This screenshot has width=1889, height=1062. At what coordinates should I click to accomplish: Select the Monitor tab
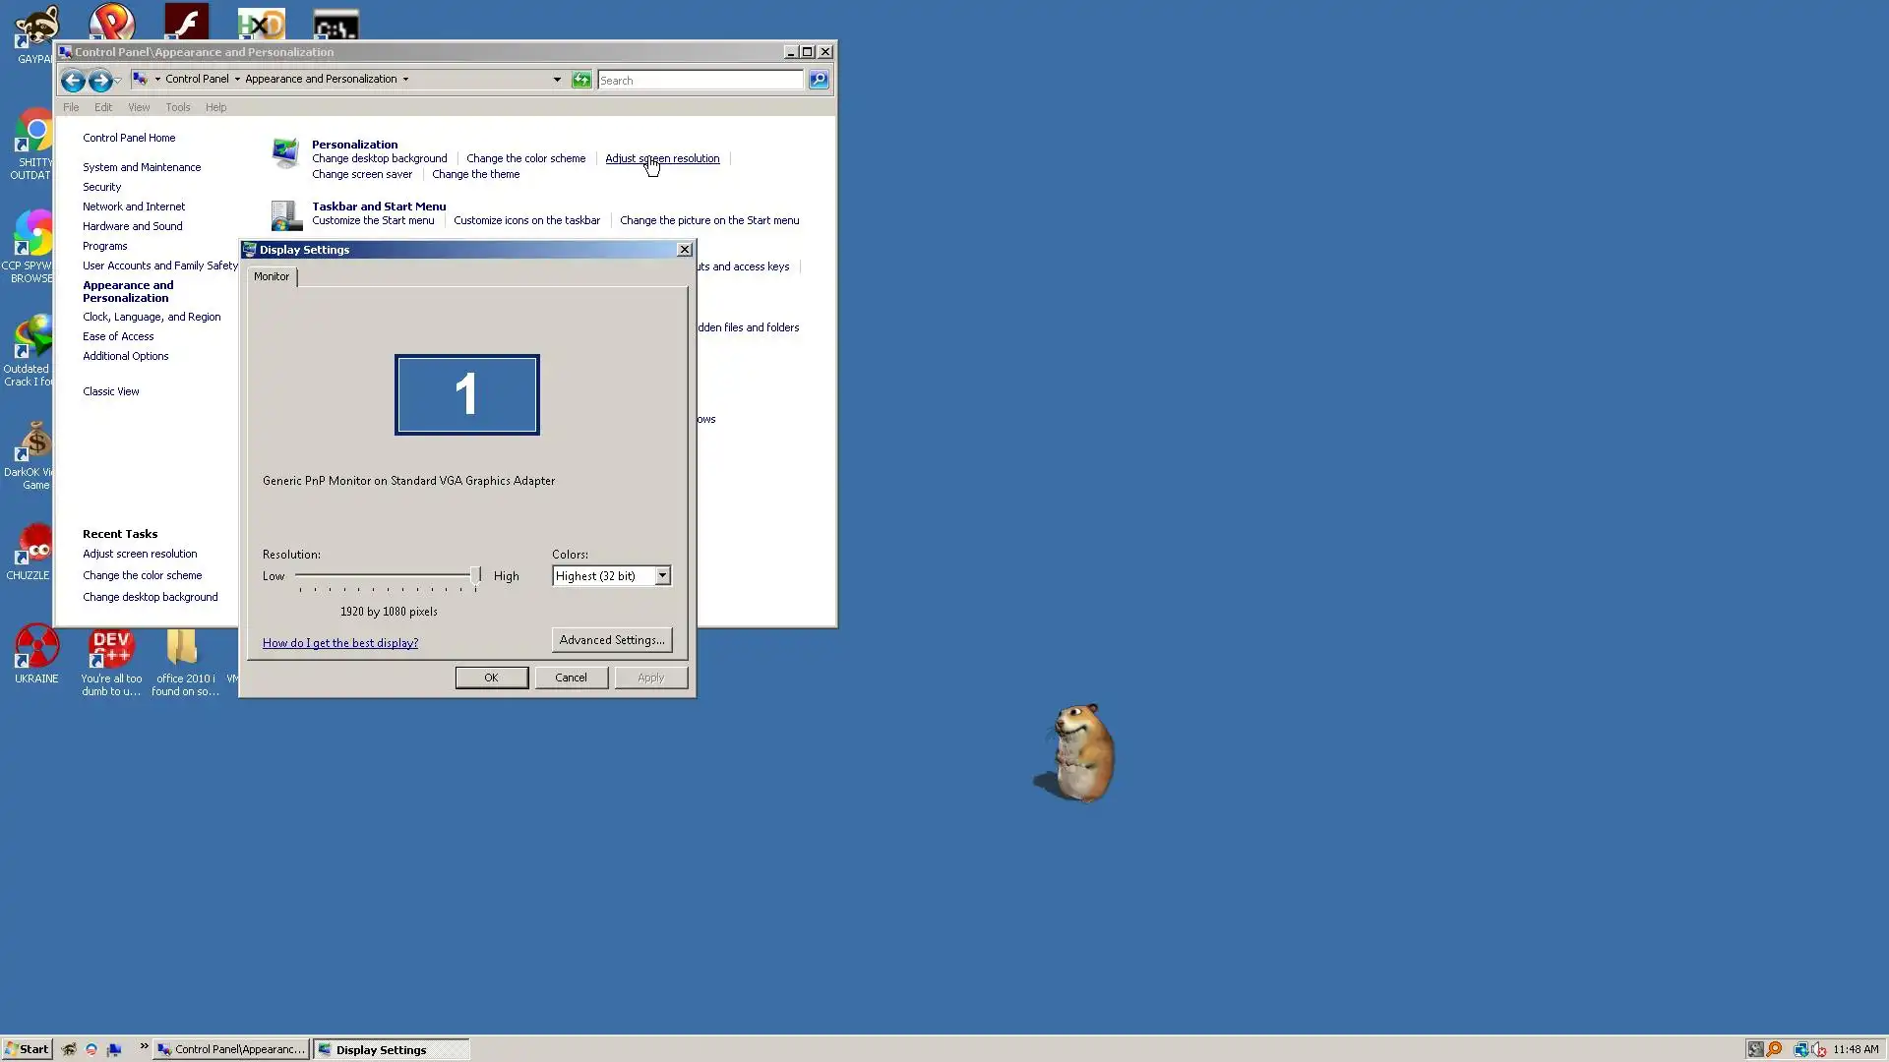pos(272,276)
